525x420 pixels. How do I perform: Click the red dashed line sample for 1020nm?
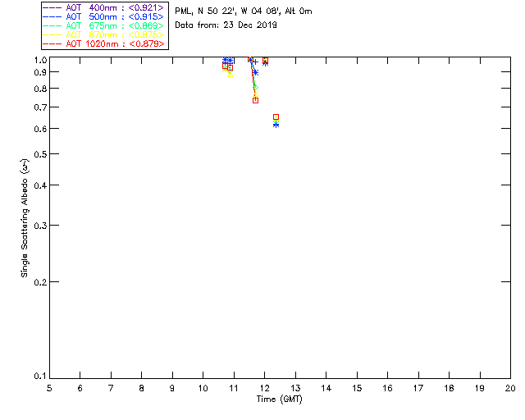coord(52,43)
